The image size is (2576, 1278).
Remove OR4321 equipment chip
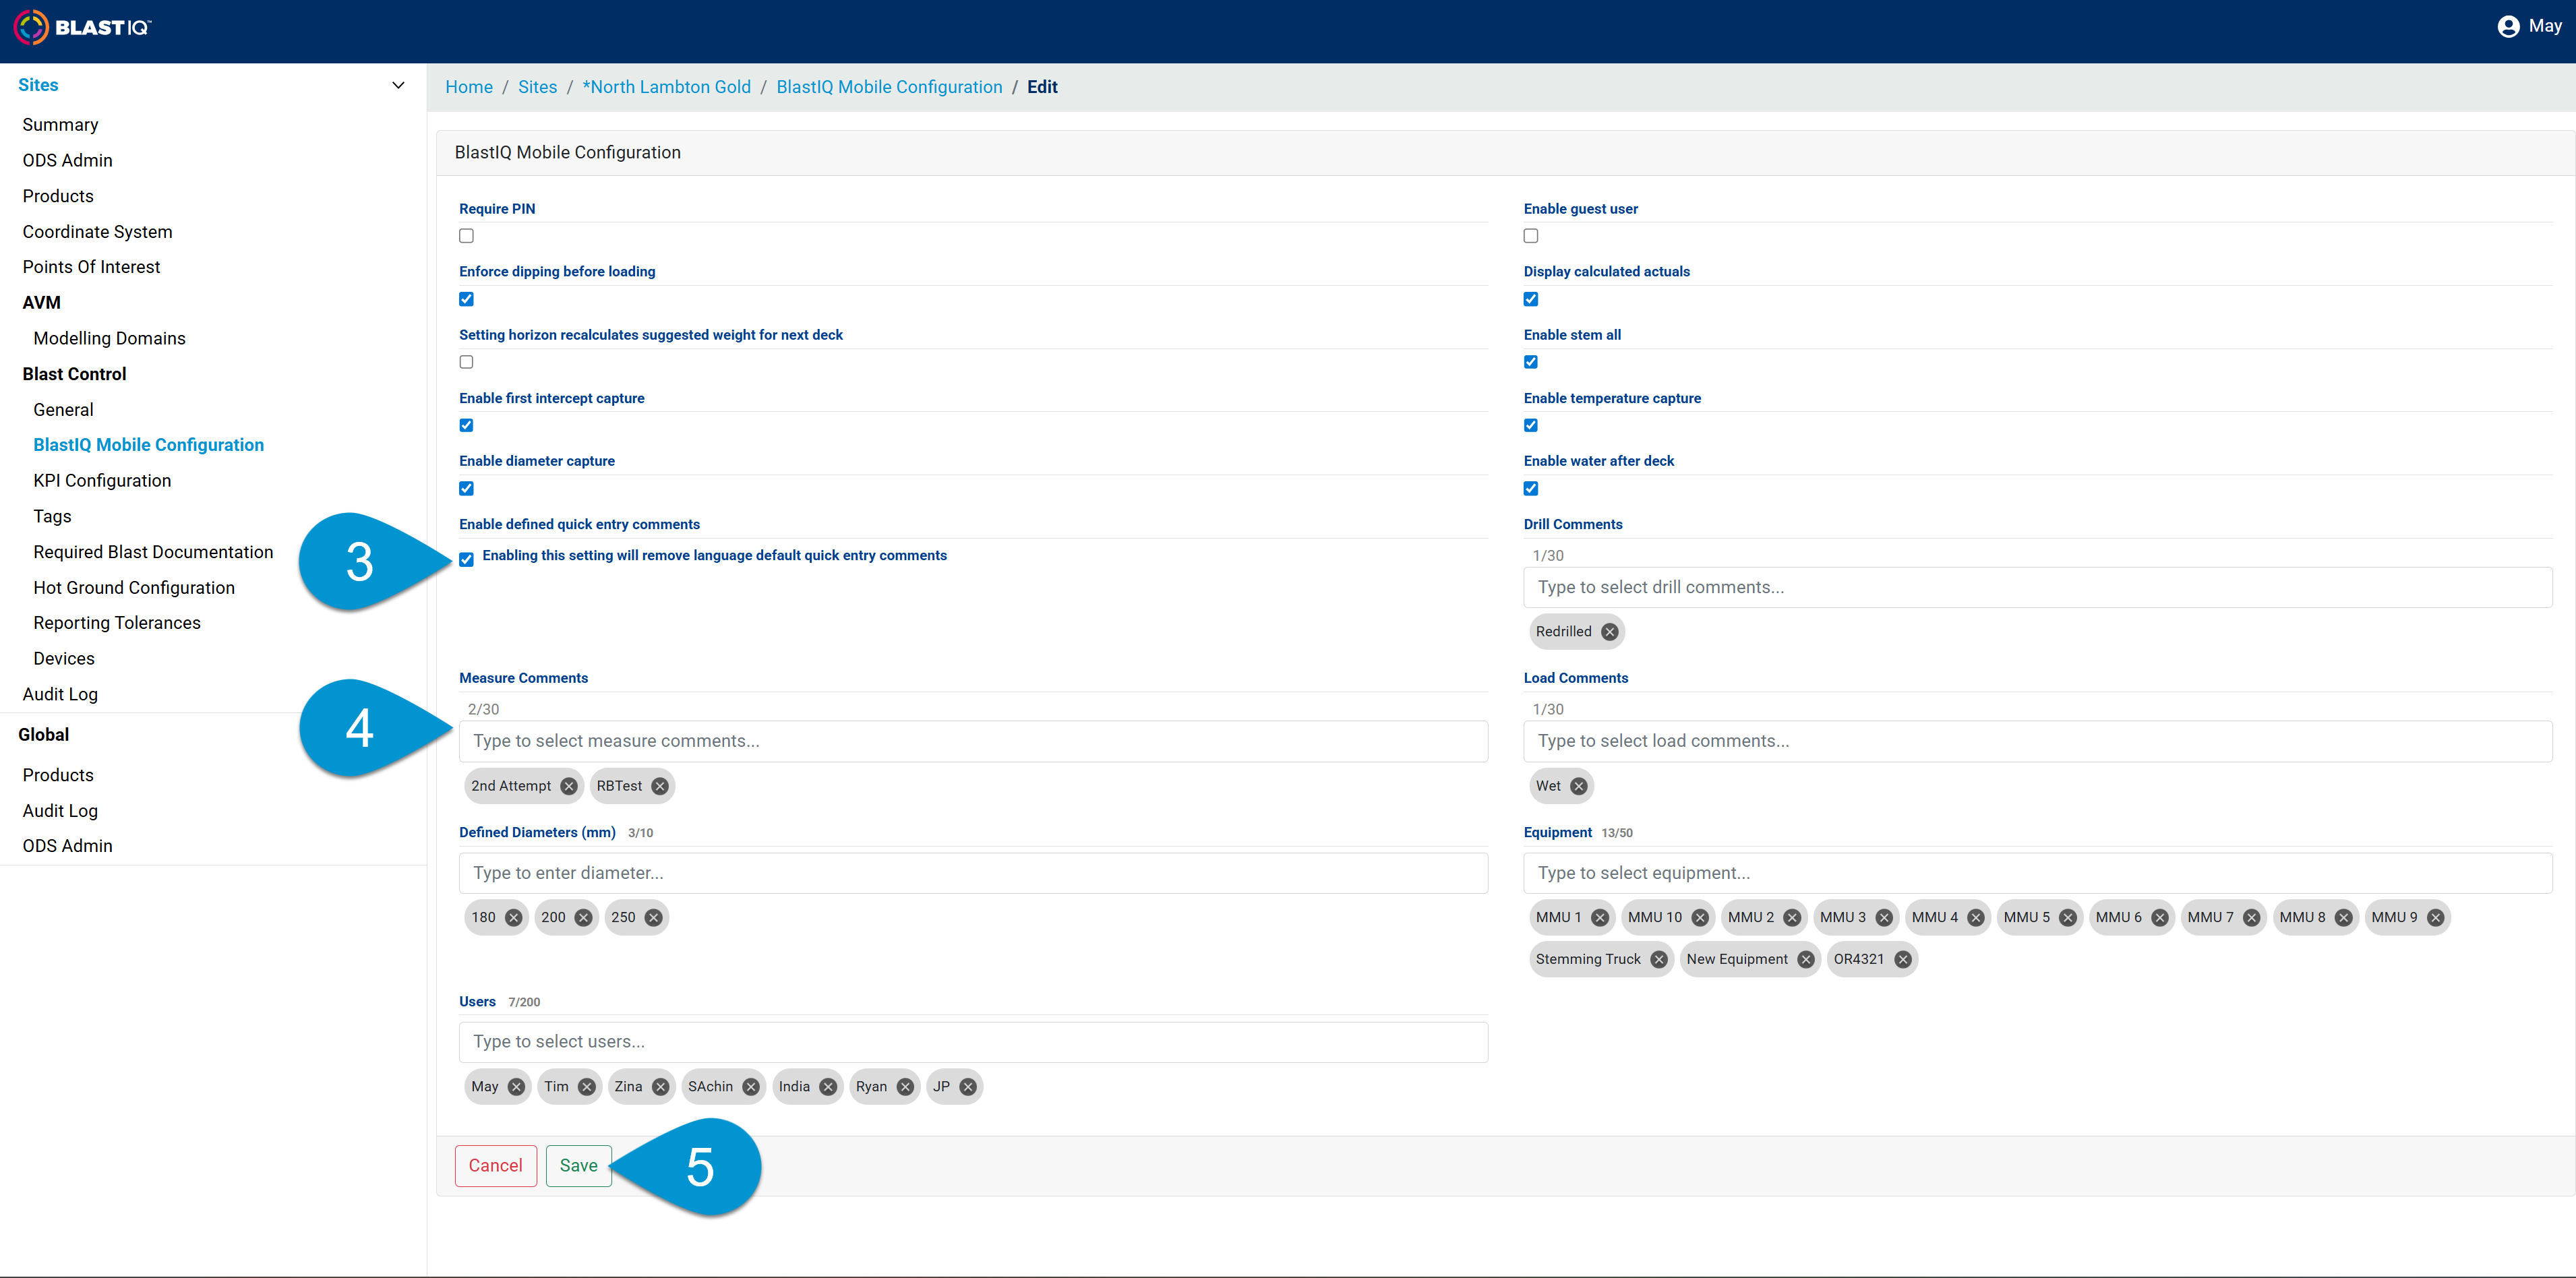point(1903,960)
